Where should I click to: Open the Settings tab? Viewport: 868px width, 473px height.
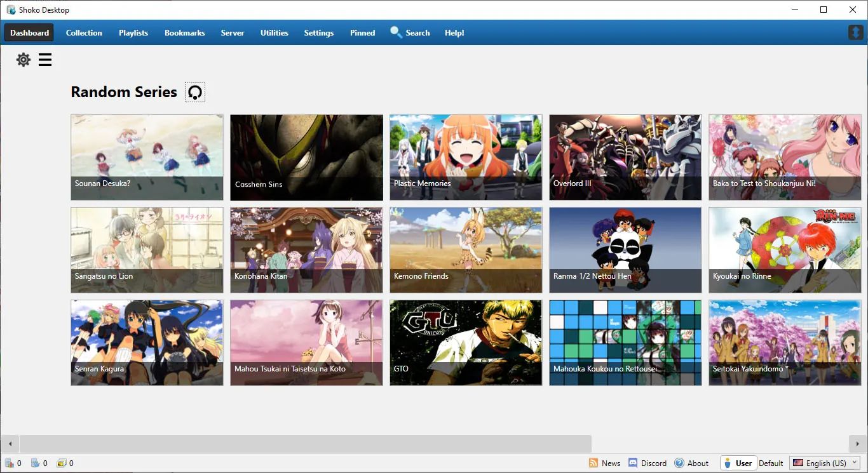tap(319, 32)
